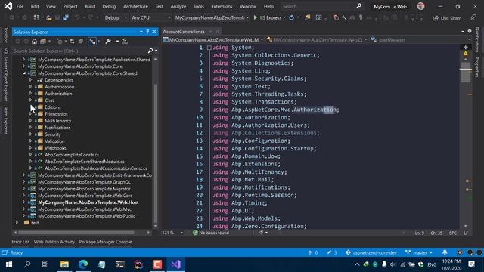The width and height of the screenshot is (484, 272).
Task: Click Sync with Active Document icon
Action: coord(72,42)
